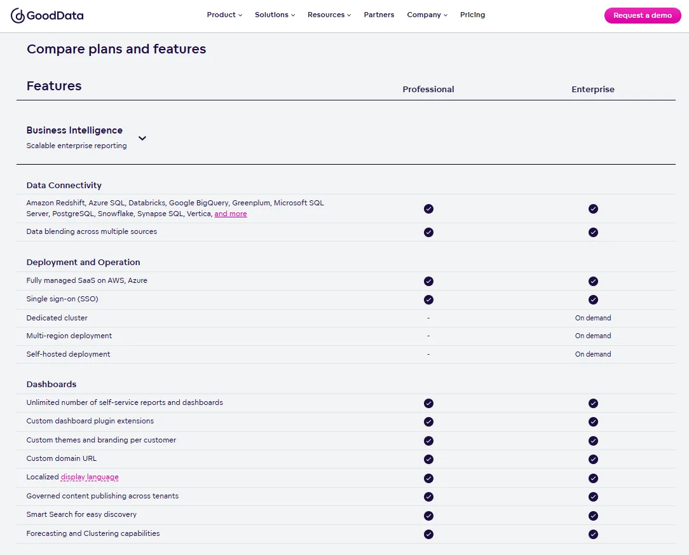Select the Professional column header
Screen dimensions: 689x555
428,89
